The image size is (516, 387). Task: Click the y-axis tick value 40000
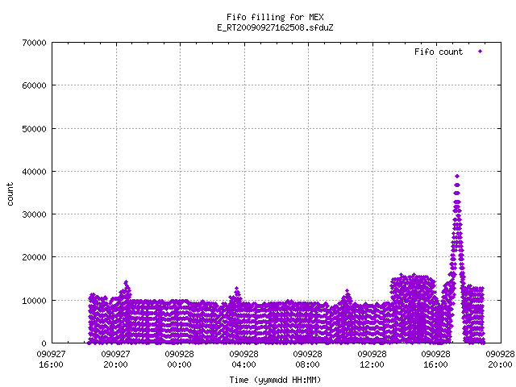[x=34, y=172]
